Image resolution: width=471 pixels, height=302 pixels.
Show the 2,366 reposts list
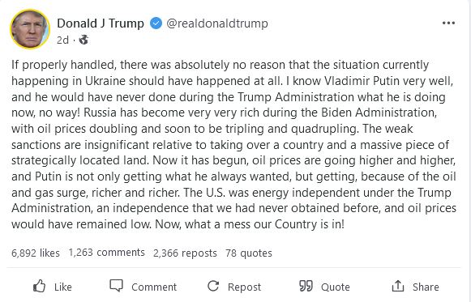click(x=185, y=253)
